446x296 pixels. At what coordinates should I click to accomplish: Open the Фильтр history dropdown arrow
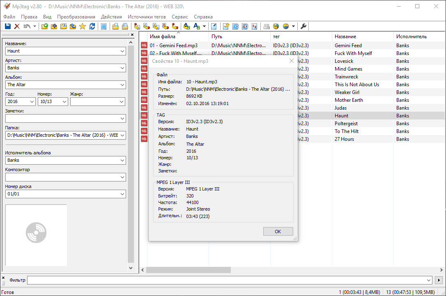tap(429, 280)
